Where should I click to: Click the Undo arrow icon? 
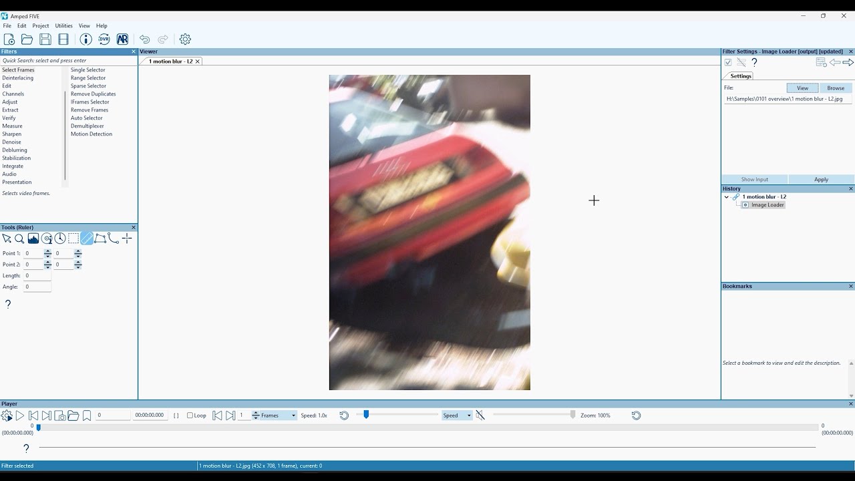(144, 39)
